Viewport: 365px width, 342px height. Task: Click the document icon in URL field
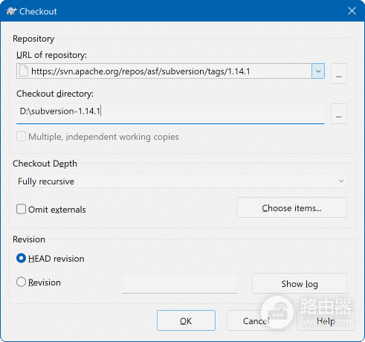pos(24,71)
